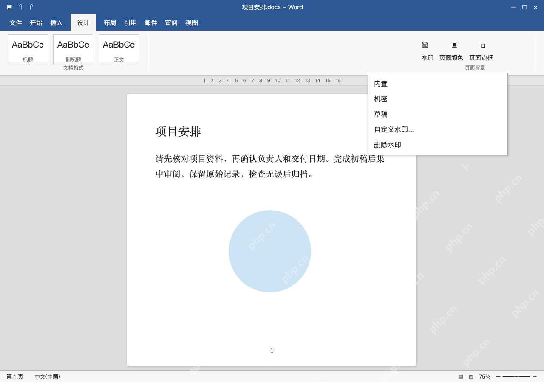The image size is (544, 382).
Task: Apply the 标题 document format style
Action: 28,49
